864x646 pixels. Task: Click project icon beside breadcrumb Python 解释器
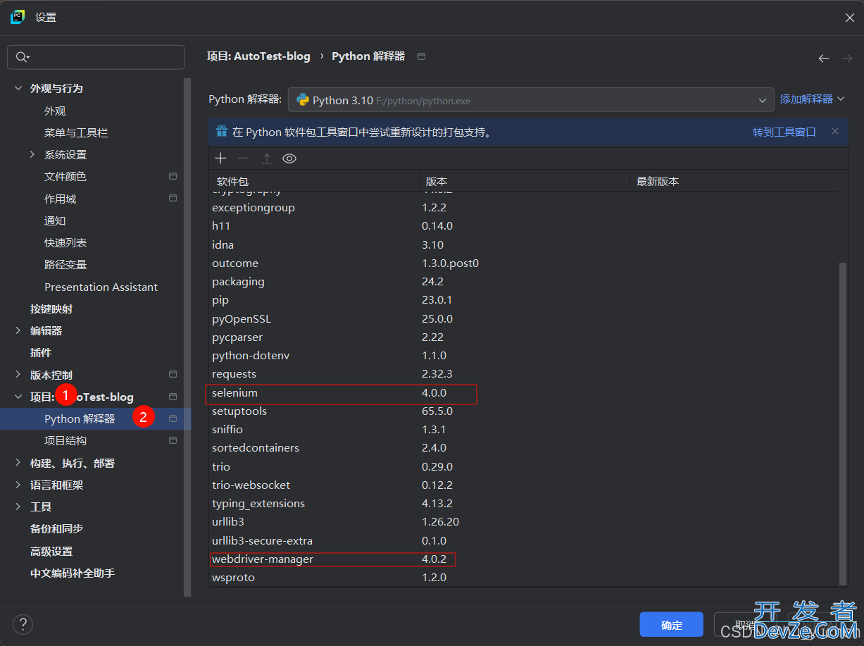(x=421, y=56)
